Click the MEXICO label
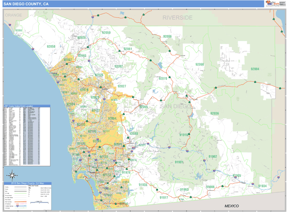Viewport: 288px width, 212px height. pyautogui.click(x=232, y=206)
